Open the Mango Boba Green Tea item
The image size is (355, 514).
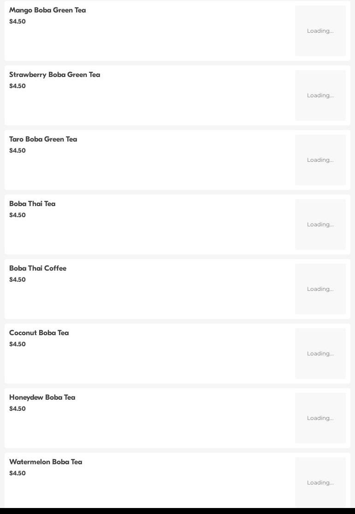[x=47, y=10]
